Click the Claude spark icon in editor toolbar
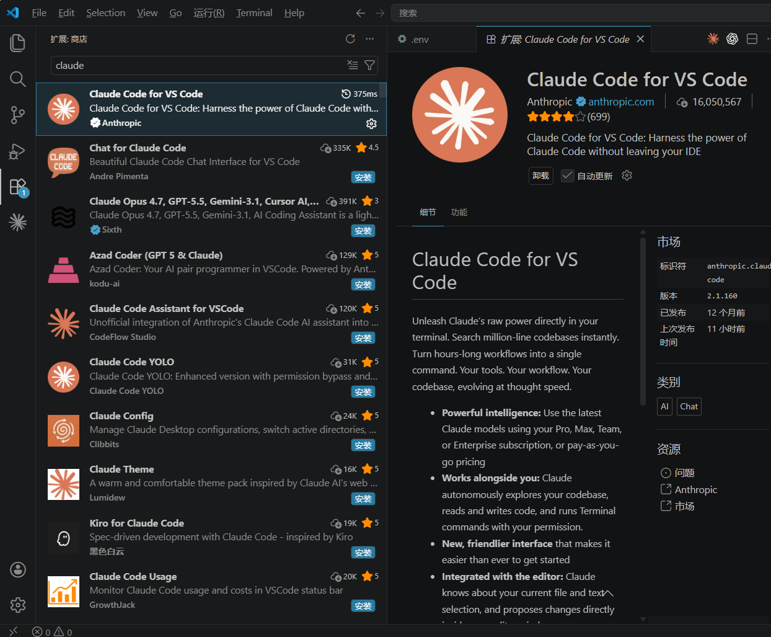This screenshot has width=771, height=637. (713, 39)
